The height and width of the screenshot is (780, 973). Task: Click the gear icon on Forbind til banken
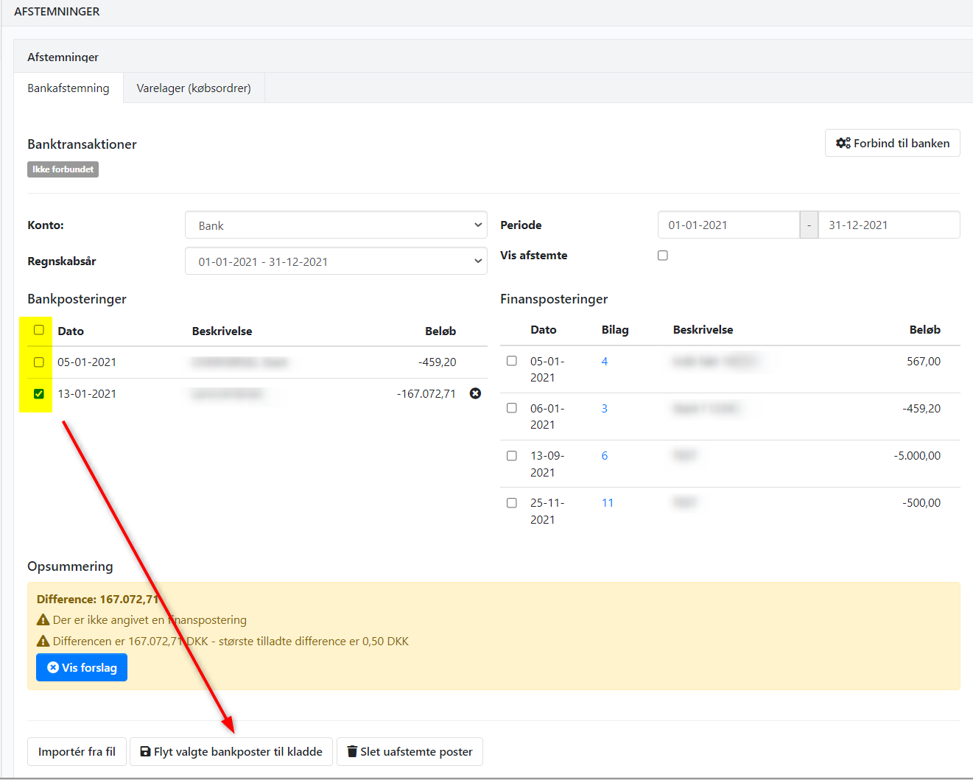tap(843, 143)
